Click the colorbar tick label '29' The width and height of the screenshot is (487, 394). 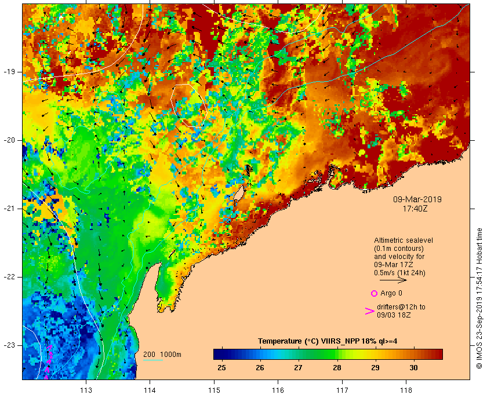pyautogui.click(x=375, y=368)
